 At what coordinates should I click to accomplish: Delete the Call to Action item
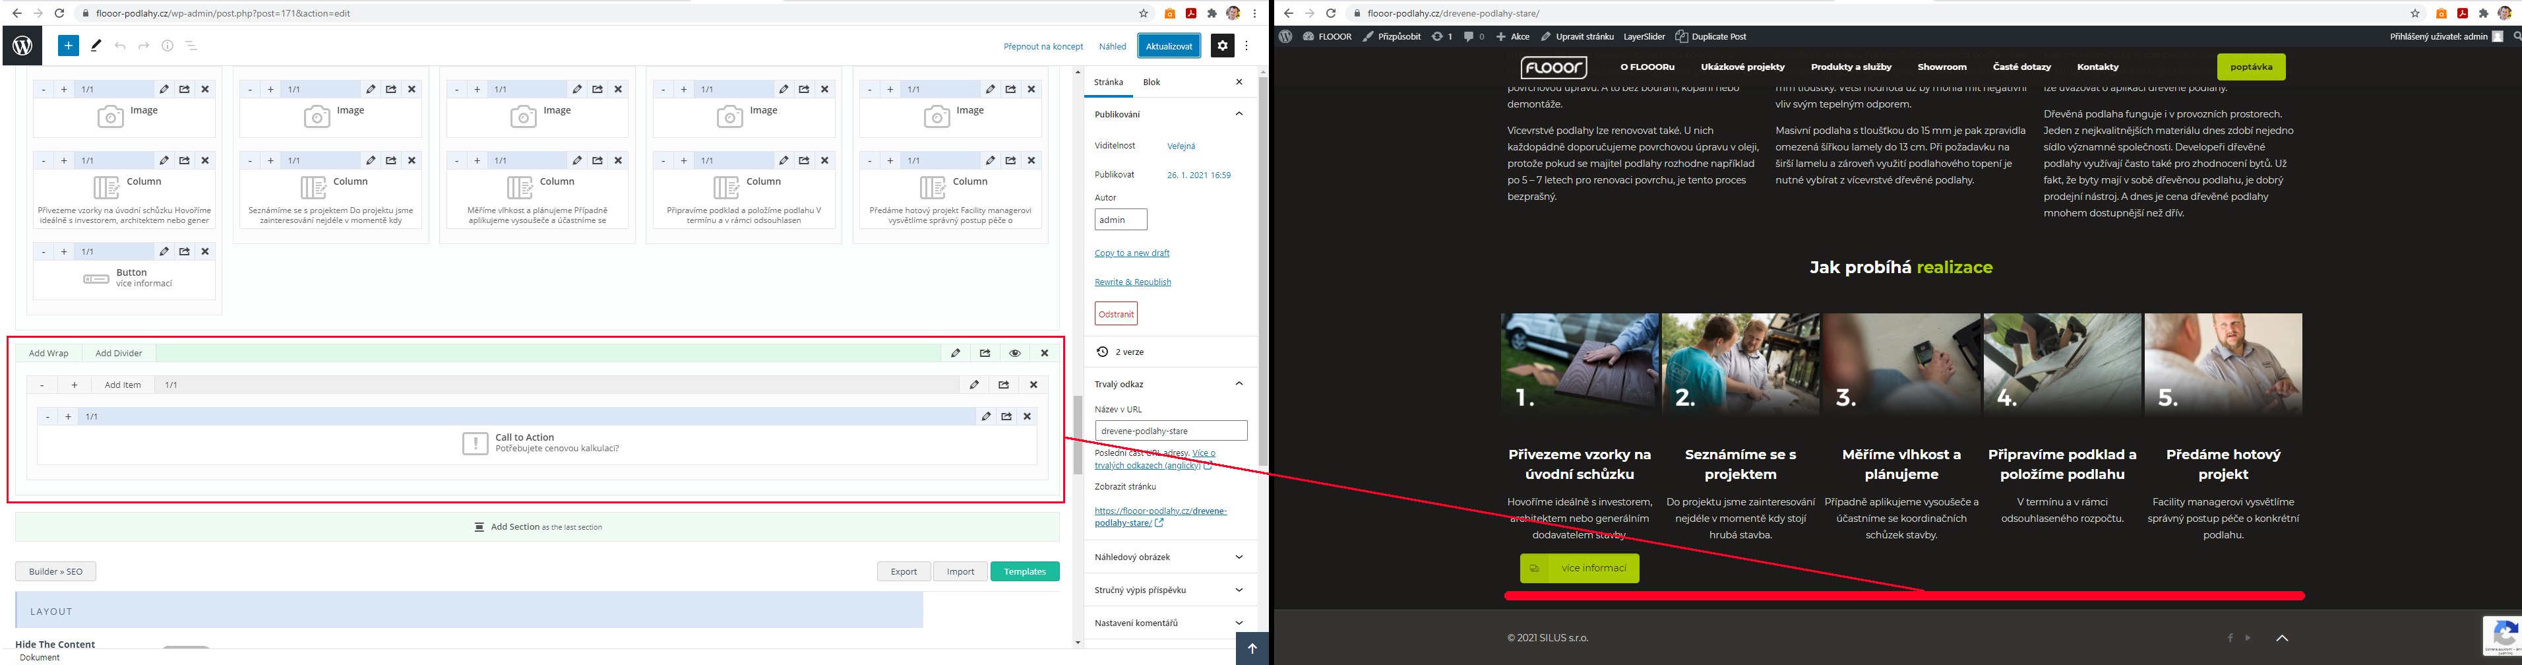[1027, 416]
